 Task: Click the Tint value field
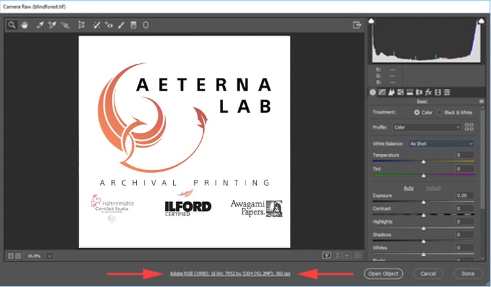[465, 169]
